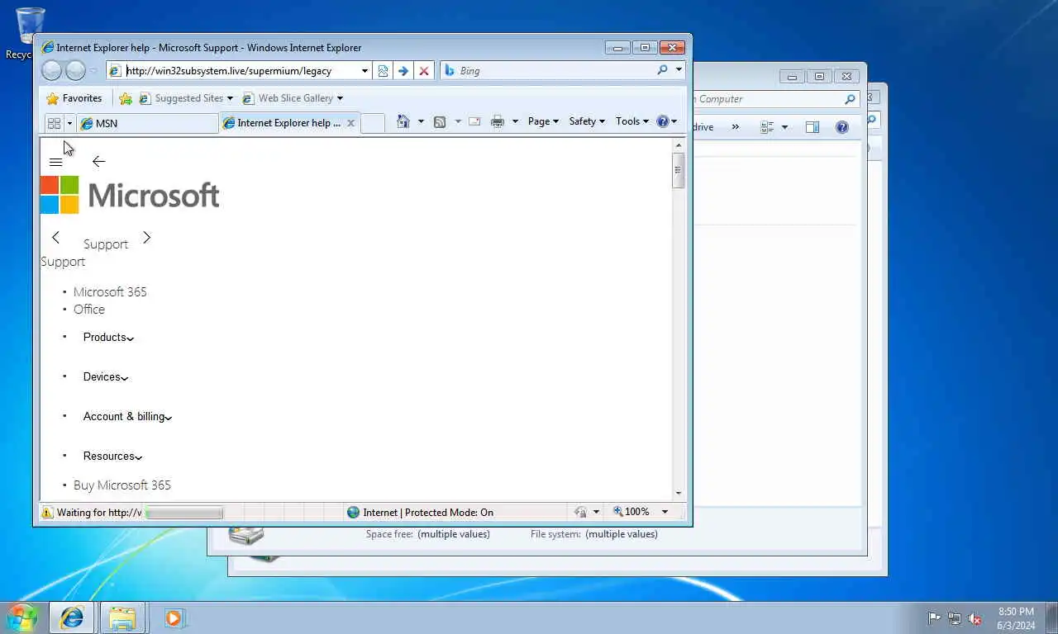Click the privacy report icon in status bar

(x=580, y=513)
